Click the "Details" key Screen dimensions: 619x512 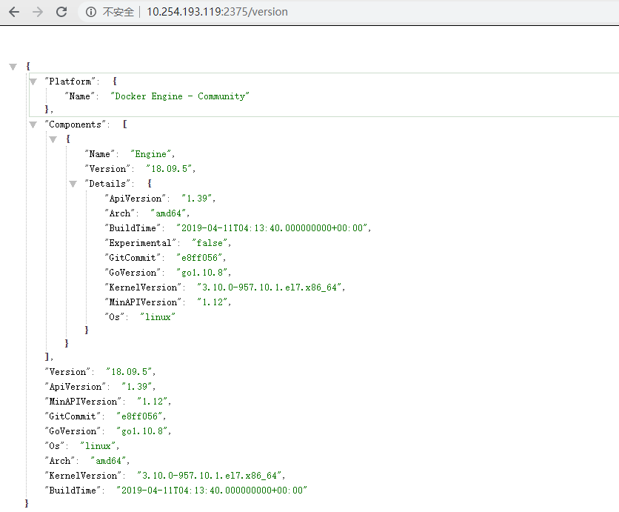pos(107,184)
